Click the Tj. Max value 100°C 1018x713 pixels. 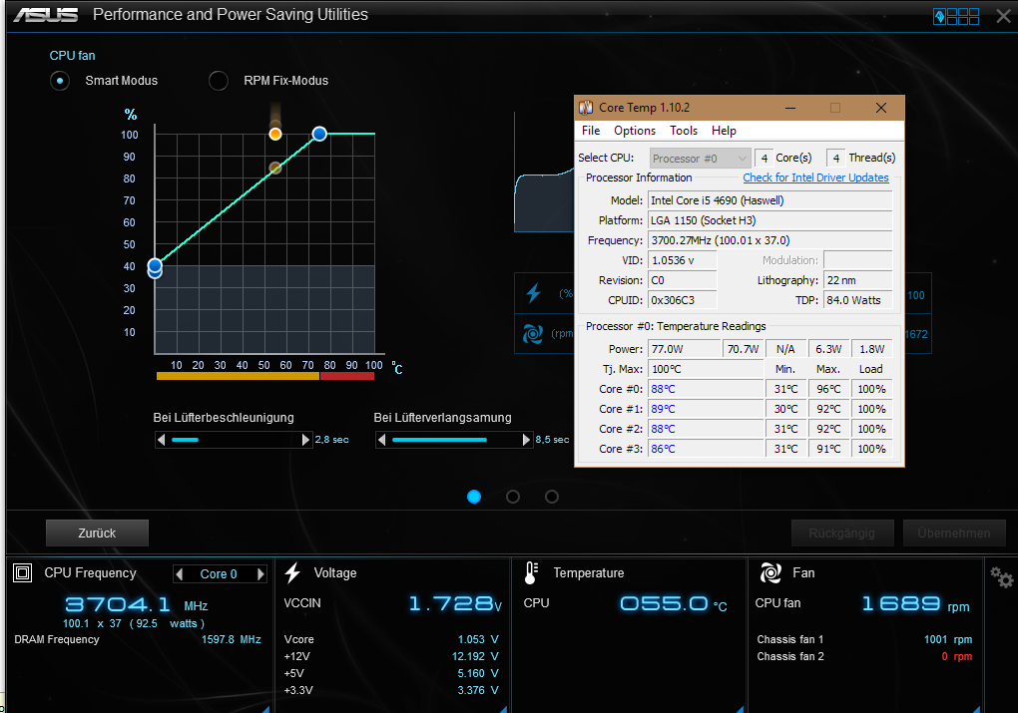[x=706, y=369]
